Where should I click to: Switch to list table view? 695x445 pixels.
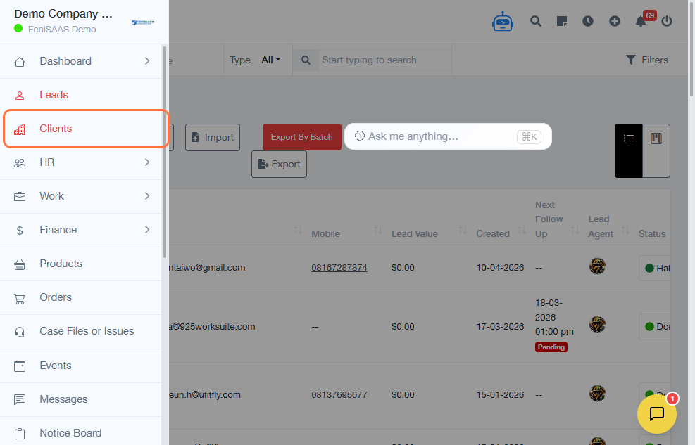point(629,138)
